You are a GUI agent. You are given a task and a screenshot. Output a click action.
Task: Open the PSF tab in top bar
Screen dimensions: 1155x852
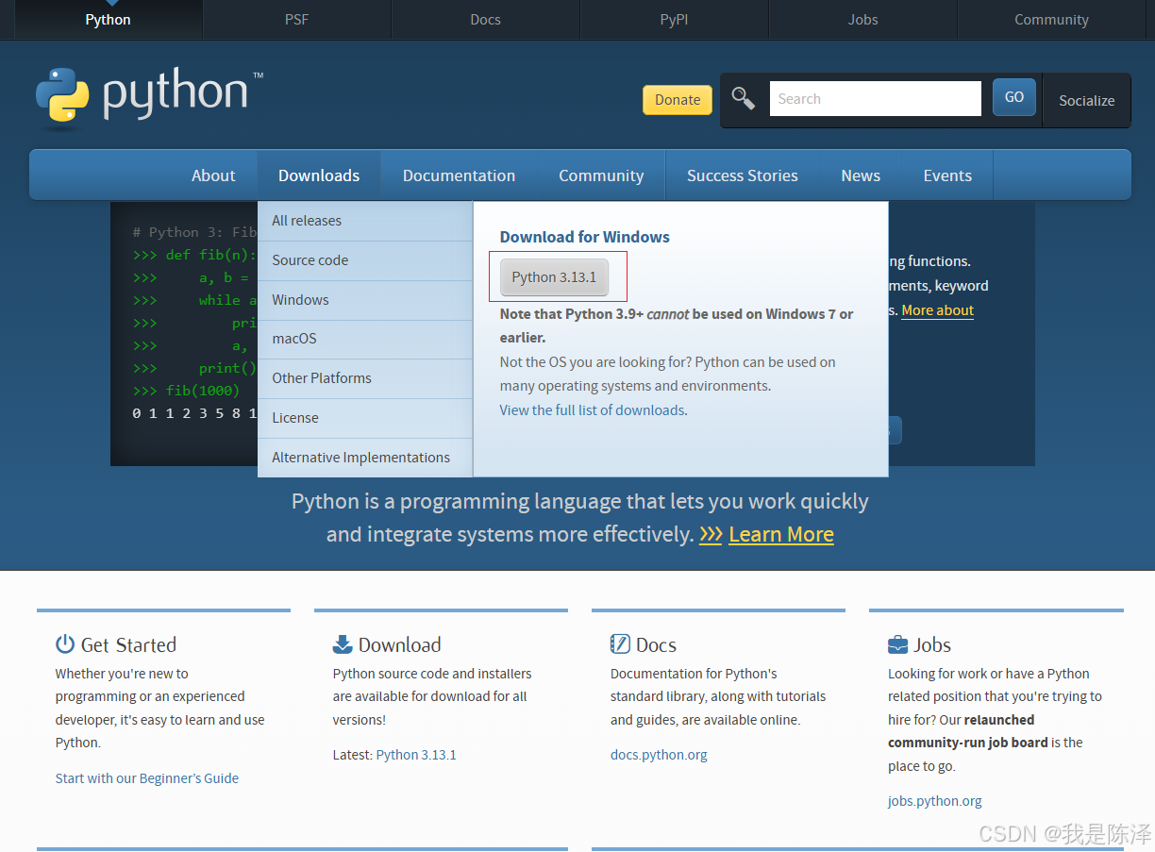(297, 20)
